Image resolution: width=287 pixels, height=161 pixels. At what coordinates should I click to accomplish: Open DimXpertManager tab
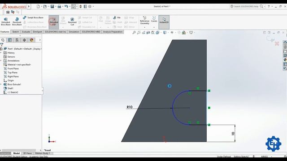tap(24, 40)
